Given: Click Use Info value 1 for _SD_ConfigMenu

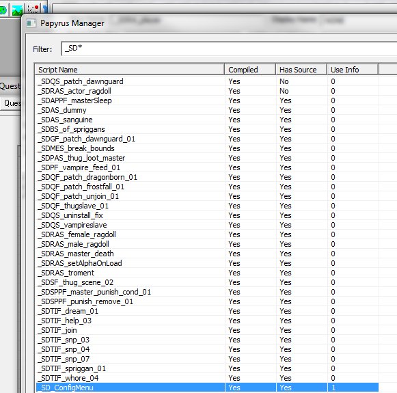Looking at the screenshot, I should pos(333,388).
